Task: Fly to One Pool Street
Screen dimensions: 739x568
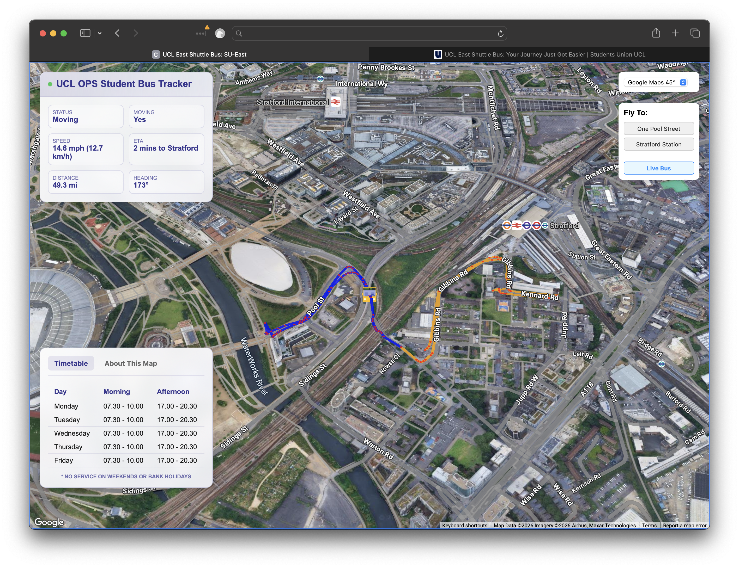Action: click(658, 129)
